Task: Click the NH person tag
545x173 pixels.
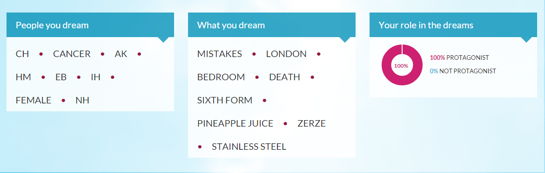Action: pos(82,101)
